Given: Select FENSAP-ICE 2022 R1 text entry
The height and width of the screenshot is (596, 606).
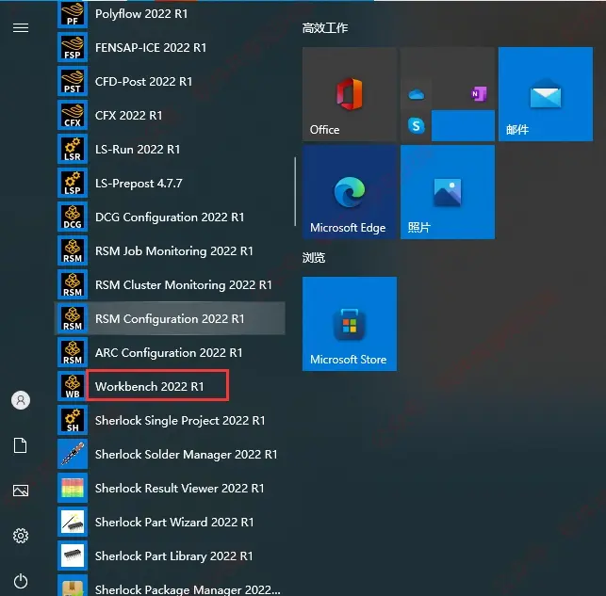Looking at the screenshot, I should 151,47.
